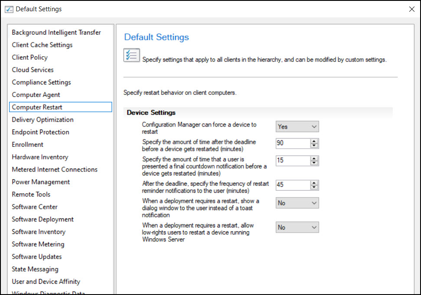This screenshot has width=421, height=295.
Task: Click the reminder frequency field showing 45
Action: coord(293,185)
